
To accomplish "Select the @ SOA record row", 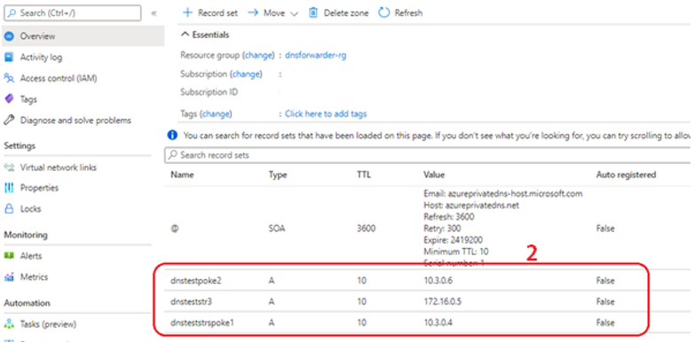I will [427, 229].
